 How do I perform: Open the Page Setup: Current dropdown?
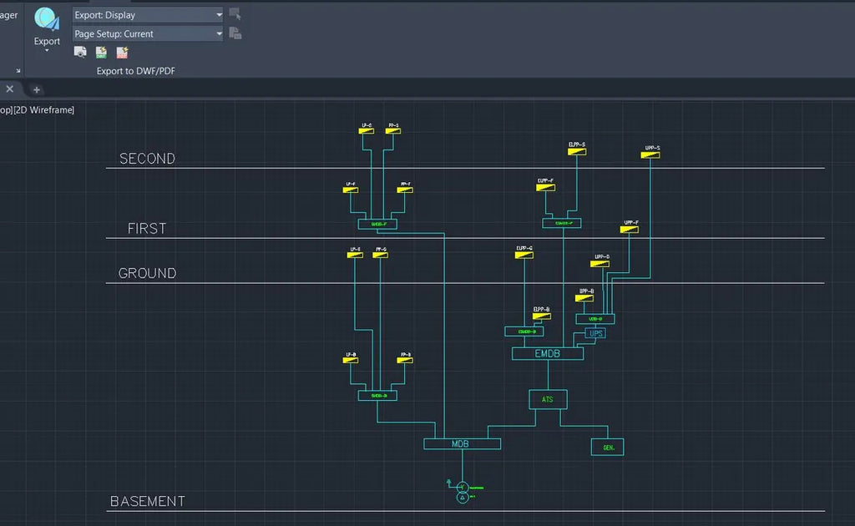click(148, 33)
